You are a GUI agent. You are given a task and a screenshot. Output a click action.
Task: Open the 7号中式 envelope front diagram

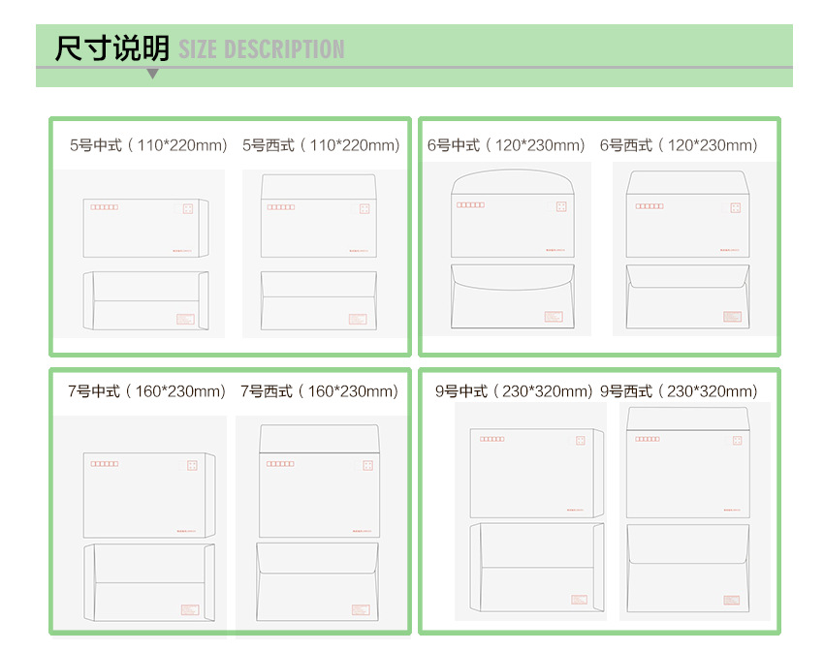coord(149,495)
